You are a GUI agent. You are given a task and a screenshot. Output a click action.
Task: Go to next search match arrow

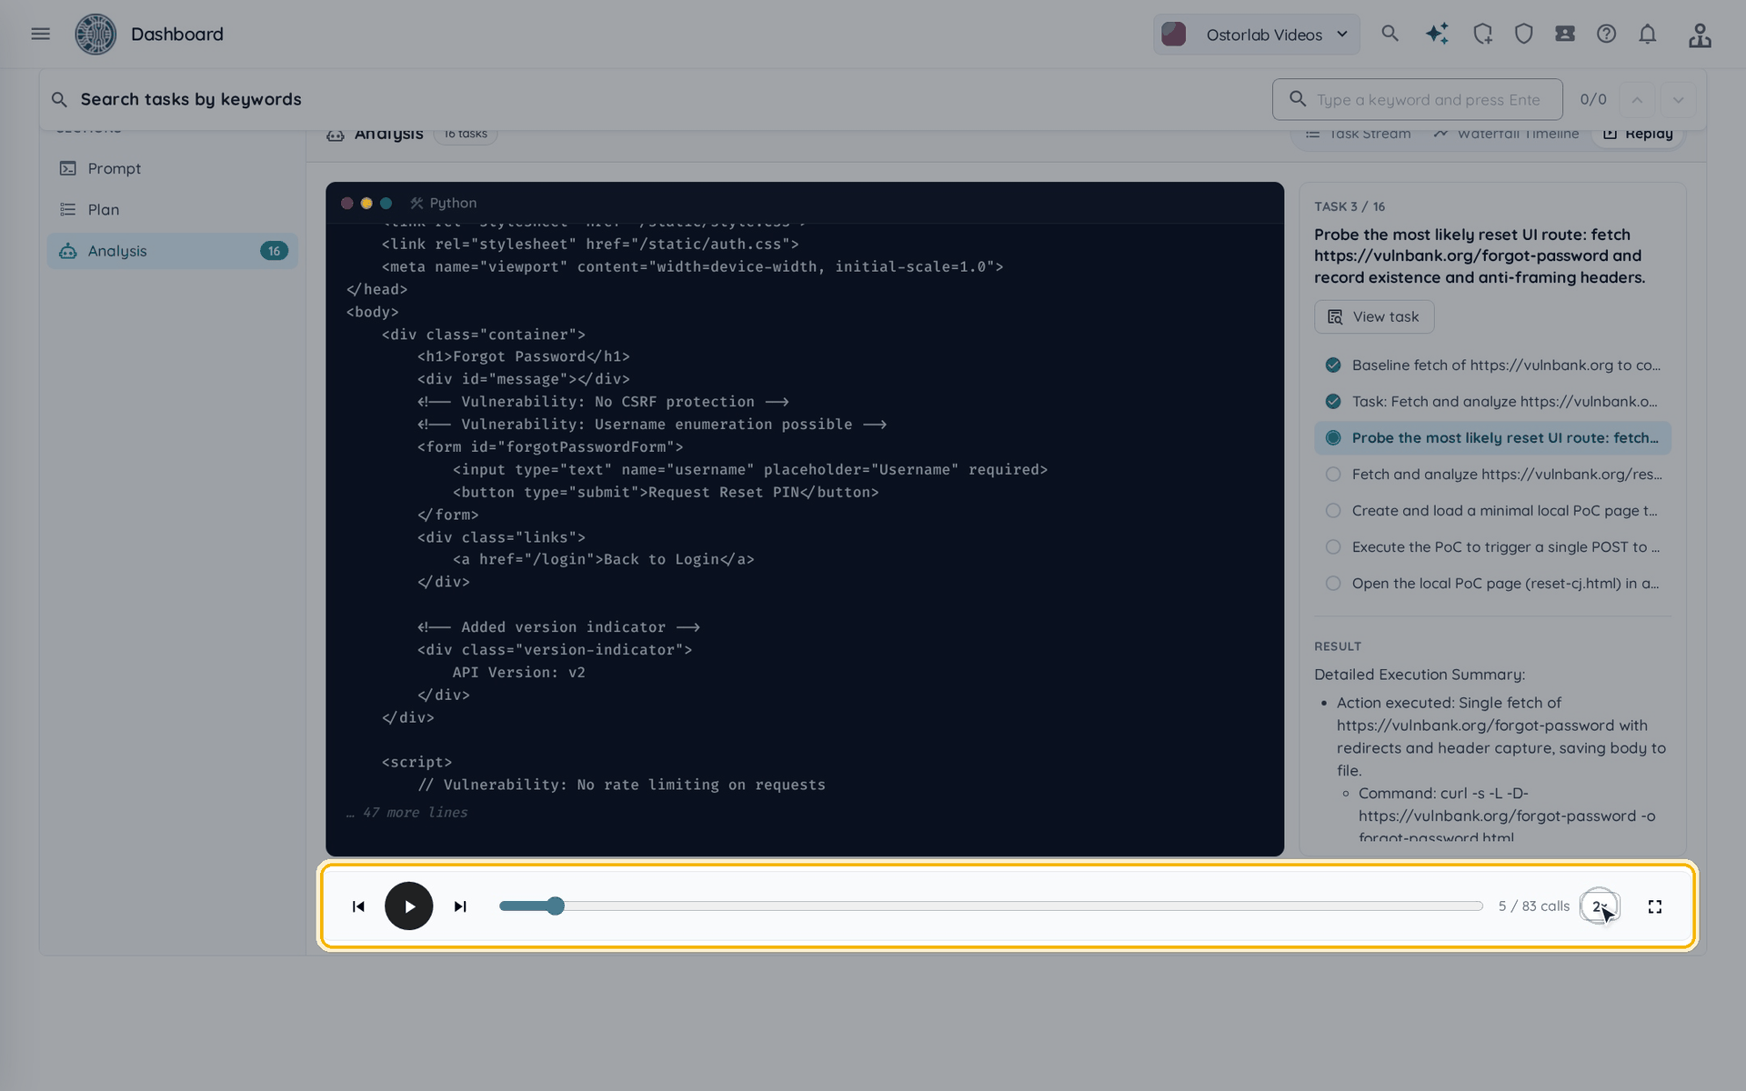[x=1679, y=100]
